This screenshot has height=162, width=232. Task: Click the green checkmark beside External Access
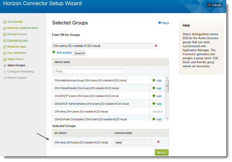click(5, 41)
